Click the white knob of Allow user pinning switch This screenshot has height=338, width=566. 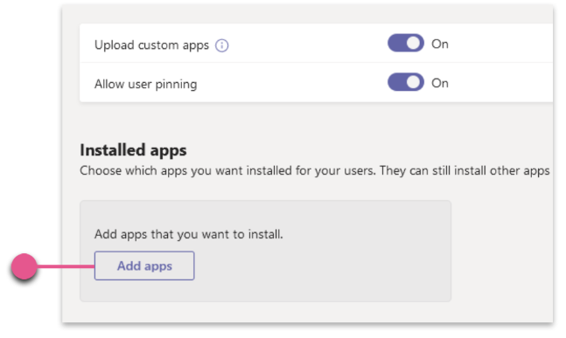tap(414, 82)
